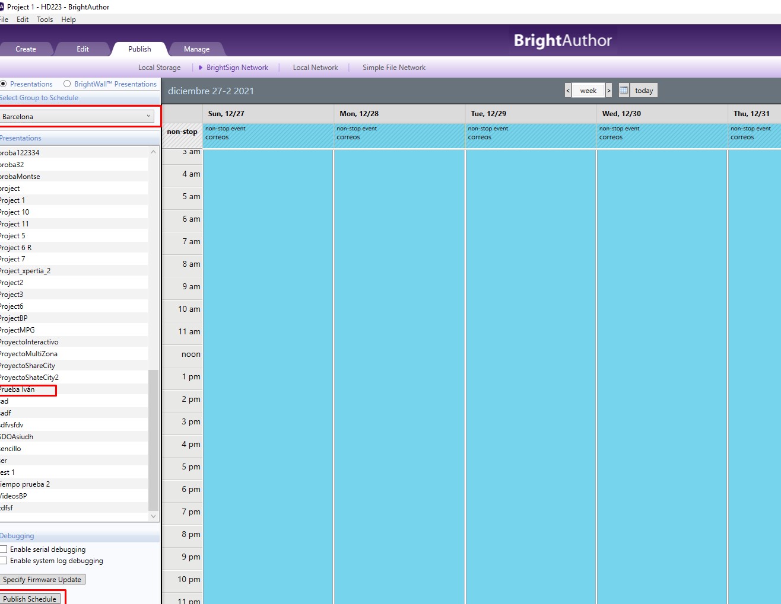Select sencillo presentation
The width and height of the screenshot is (781, 604).
(x=74, y=449)
